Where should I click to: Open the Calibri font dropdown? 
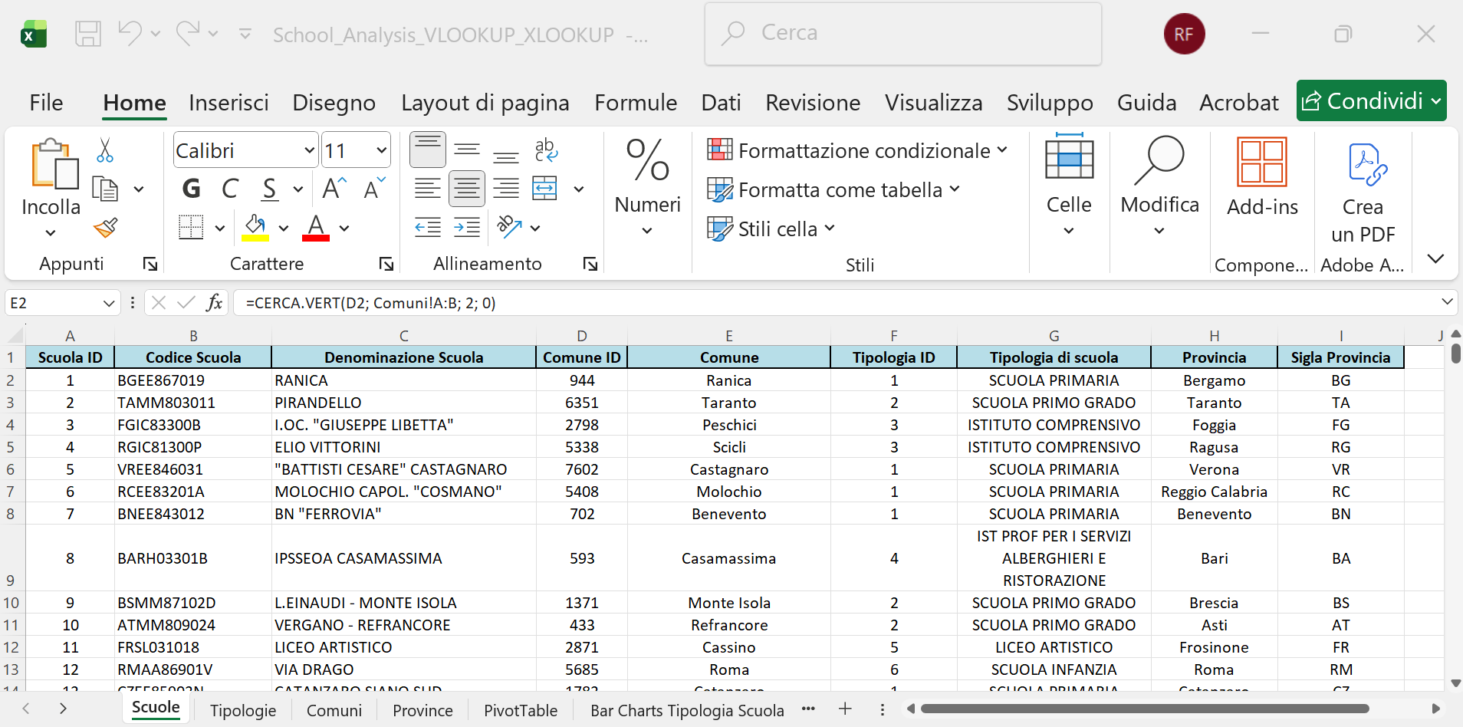[x=309, y=150]
